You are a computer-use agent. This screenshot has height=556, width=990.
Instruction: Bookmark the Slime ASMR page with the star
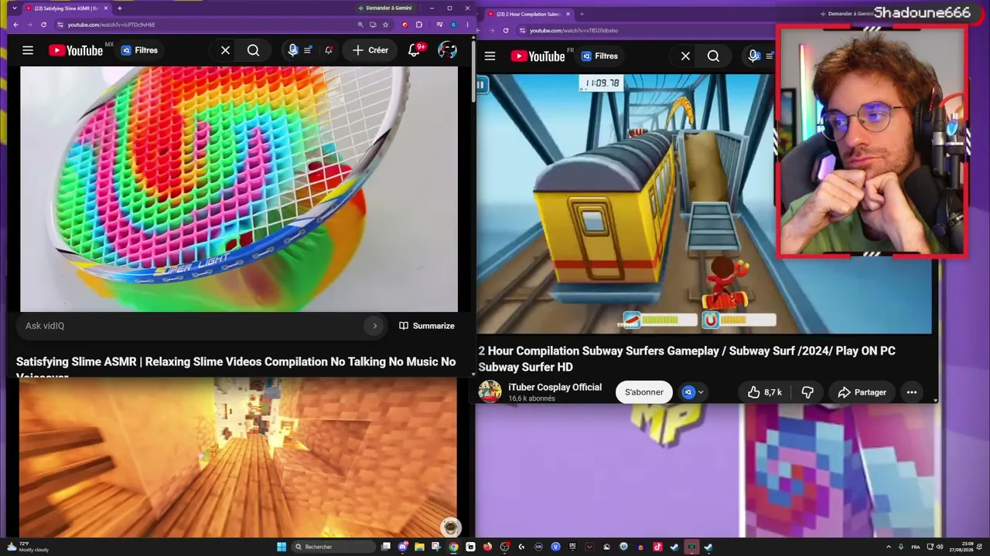[385, 25]
